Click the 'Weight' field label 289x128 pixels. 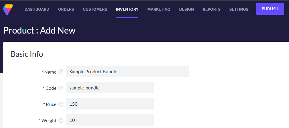click(49, 120)
